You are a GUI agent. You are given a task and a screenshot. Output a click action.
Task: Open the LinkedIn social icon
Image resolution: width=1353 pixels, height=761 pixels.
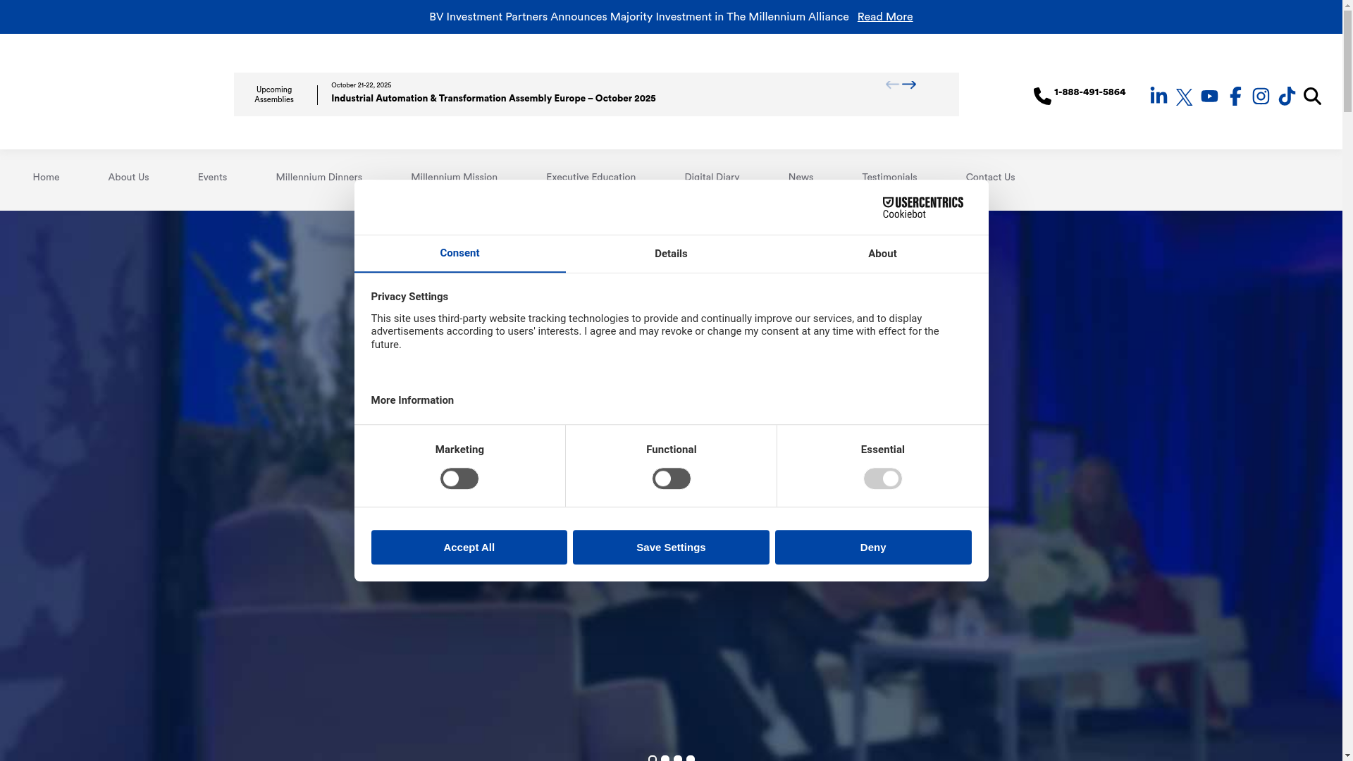(x=1159, y=96)
